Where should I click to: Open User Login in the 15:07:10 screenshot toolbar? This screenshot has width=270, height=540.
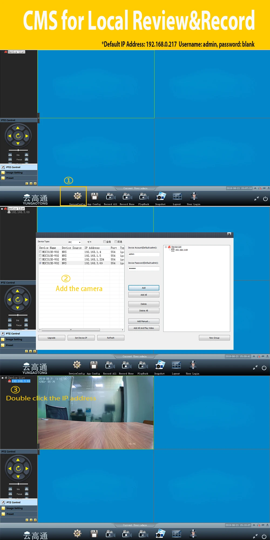(x=194, y=198)
